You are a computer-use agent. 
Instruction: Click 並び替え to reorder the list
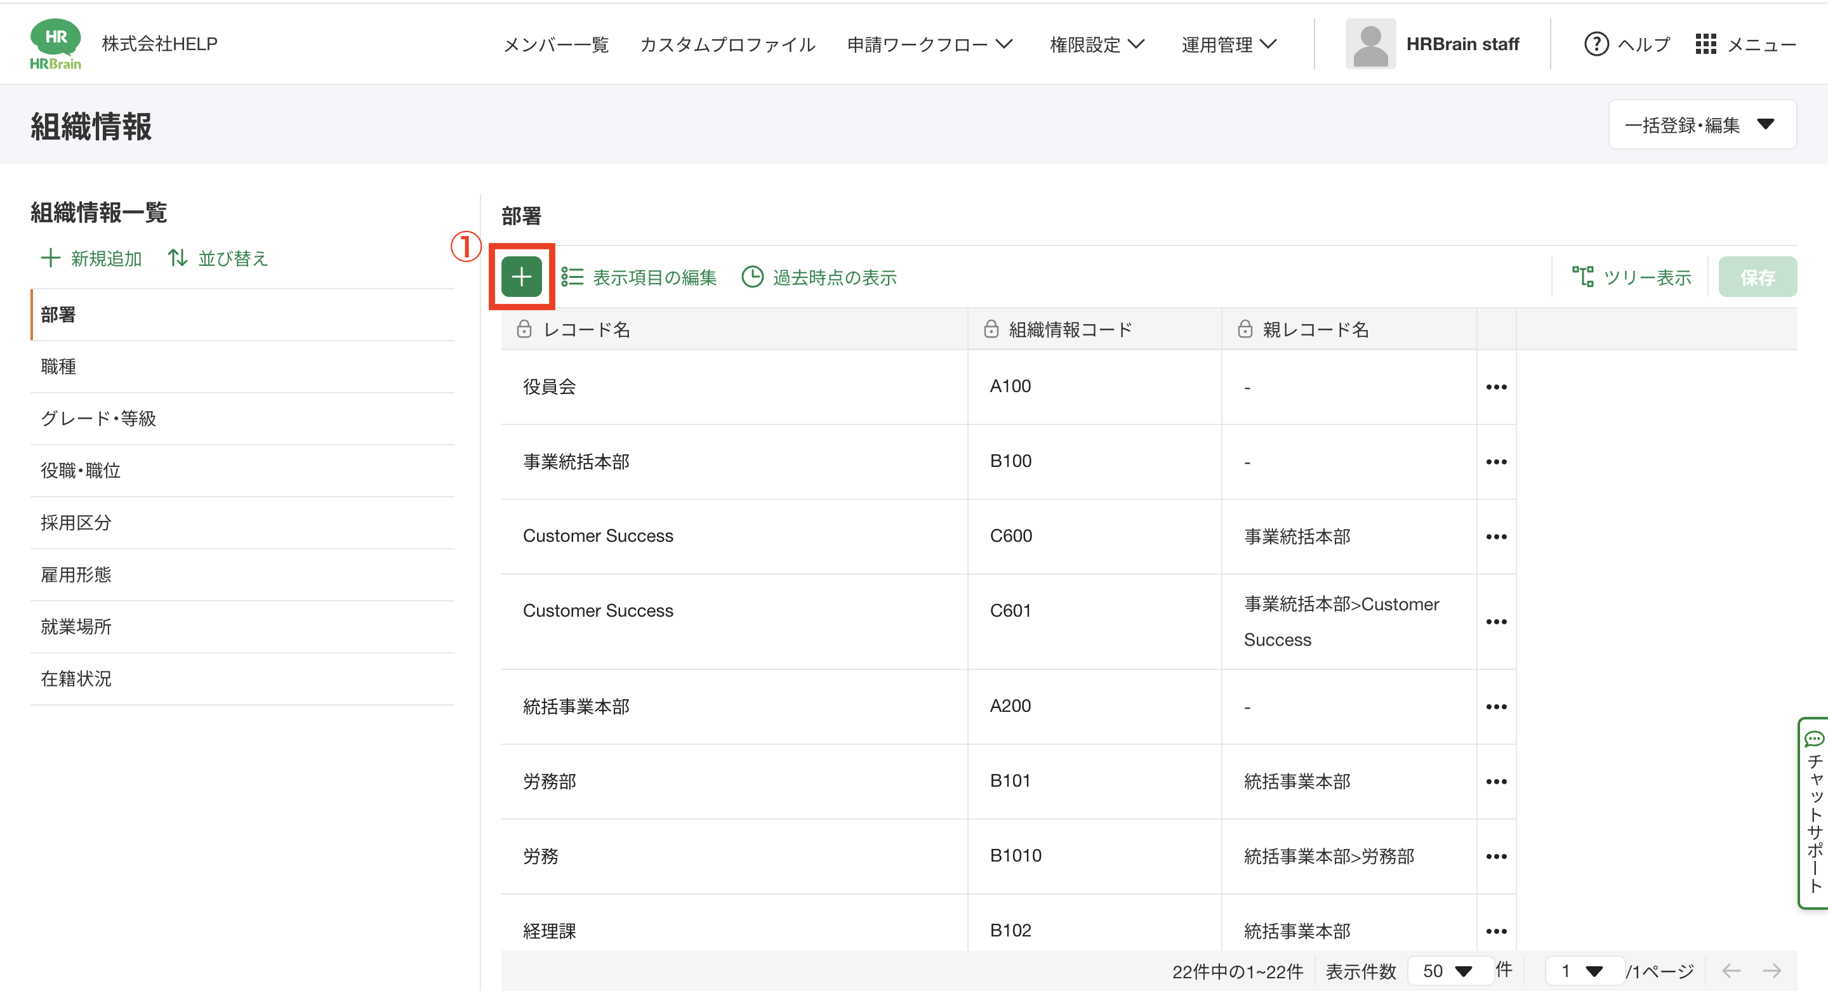click(218, 258)
